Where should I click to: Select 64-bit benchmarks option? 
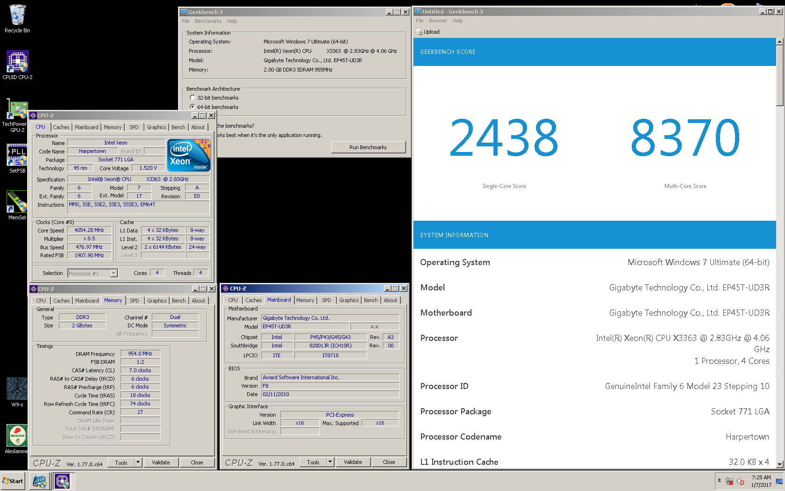tap(193, 107)
